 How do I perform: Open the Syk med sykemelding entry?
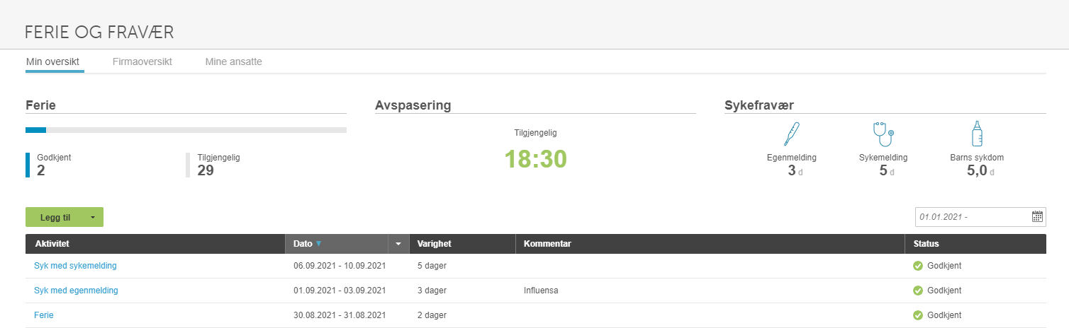pos(75,266)
